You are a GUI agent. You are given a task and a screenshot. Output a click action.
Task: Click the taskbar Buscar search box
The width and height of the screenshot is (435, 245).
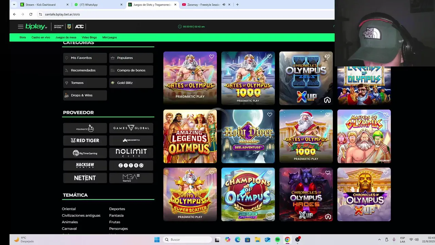[187, 240]
